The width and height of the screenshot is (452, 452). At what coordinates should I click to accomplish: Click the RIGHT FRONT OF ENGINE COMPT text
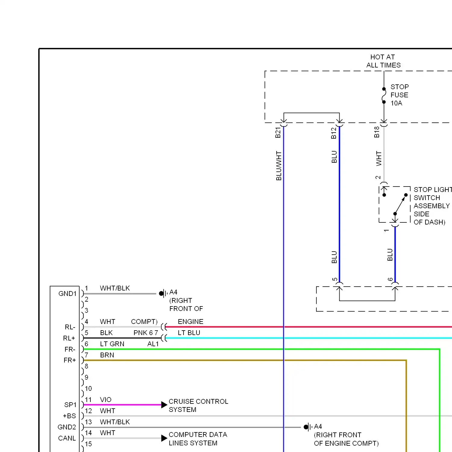point(346,439)
